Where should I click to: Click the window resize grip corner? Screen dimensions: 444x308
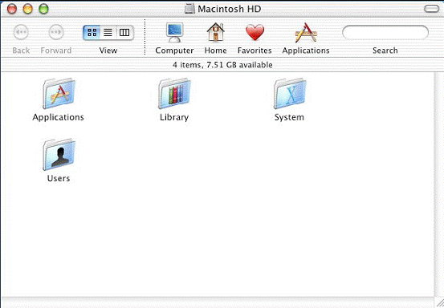[x=439, y=302]
